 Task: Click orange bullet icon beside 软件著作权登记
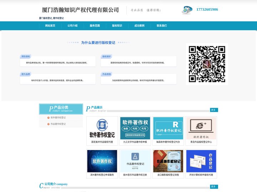click(x=48, y=118)
